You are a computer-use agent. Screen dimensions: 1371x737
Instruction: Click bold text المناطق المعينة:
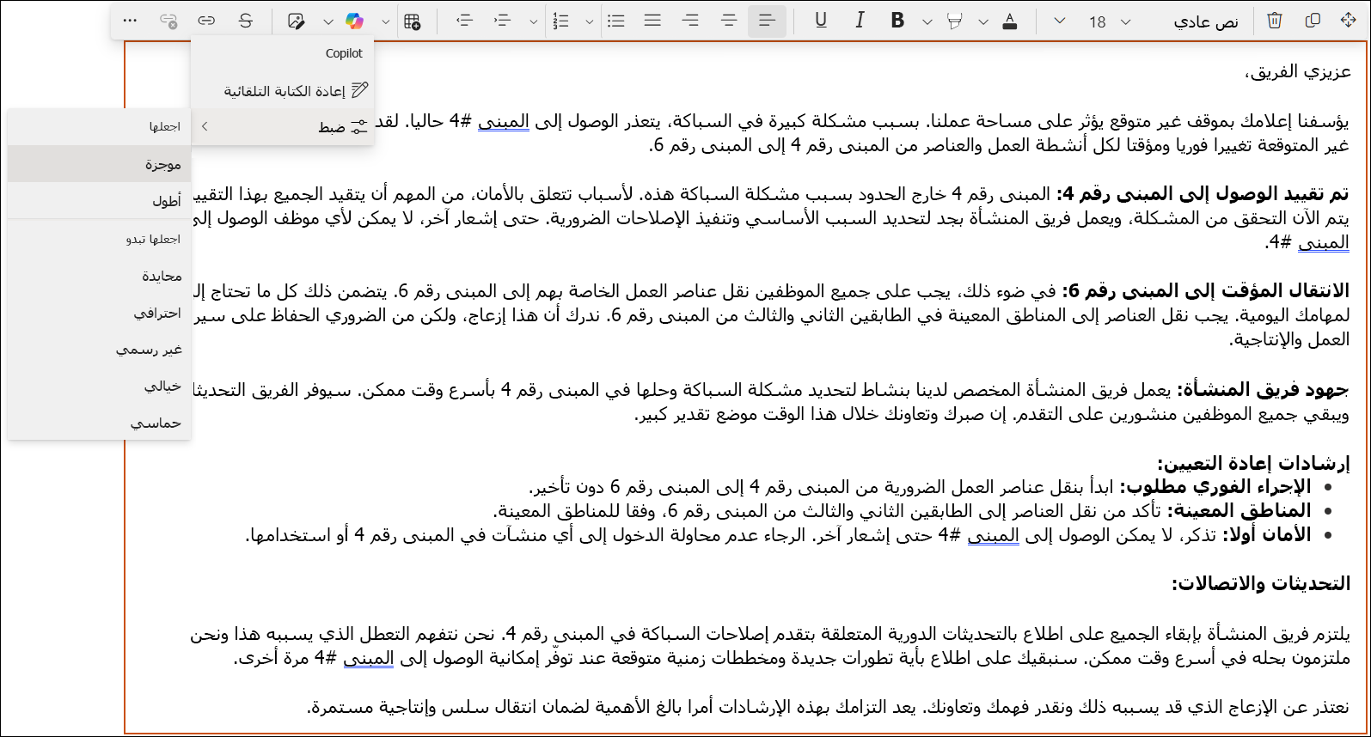click(1239, 511)
